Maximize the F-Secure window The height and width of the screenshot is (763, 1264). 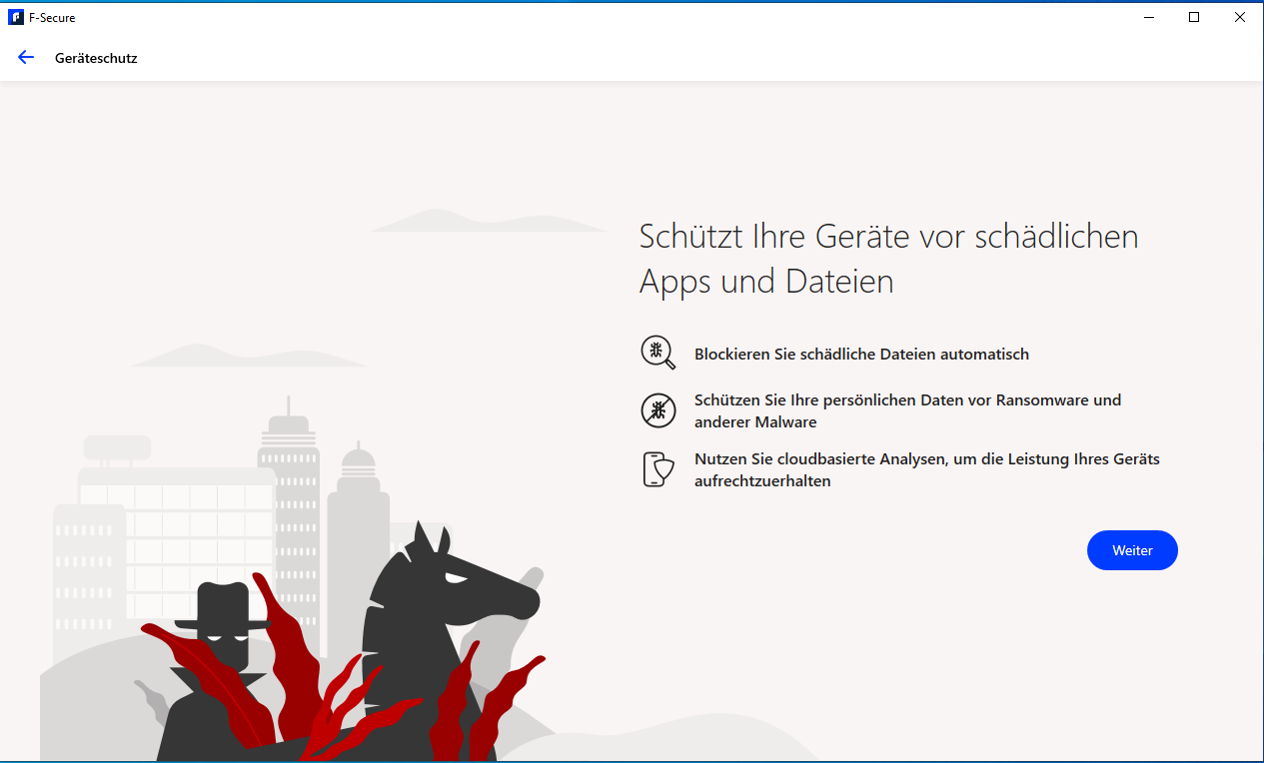(1194, 17)
